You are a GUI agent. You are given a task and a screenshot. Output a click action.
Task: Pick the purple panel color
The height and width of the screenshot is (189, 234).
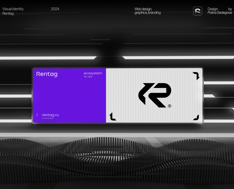pos(69,96)
